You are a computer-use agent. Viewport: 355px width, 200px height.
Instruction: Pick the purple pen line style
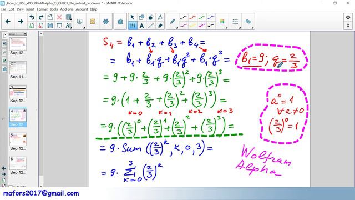click(x=184, y=26)
